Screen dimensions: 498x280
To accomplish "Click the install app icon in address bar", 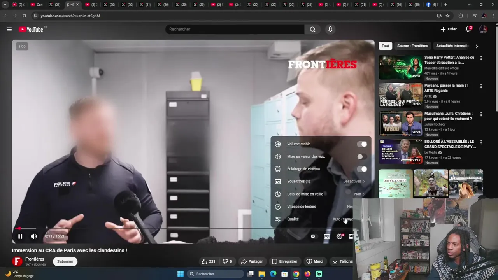I will [439, 16].
